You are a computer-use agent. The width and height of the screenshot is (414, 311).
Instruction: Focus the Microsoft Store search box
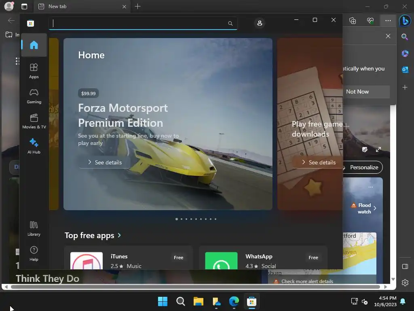143,23
